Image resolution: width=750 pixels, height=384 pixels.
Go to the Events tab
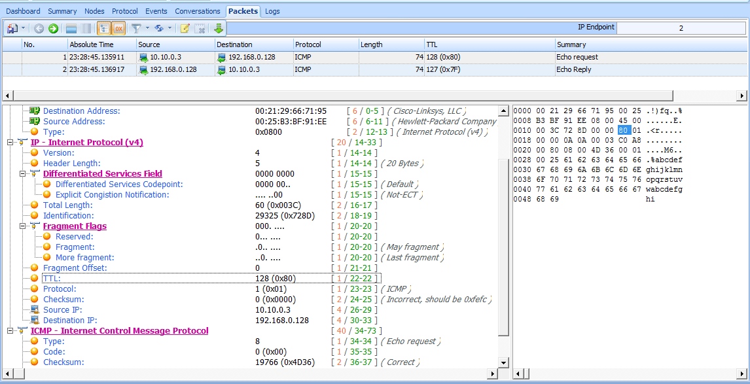156,11
